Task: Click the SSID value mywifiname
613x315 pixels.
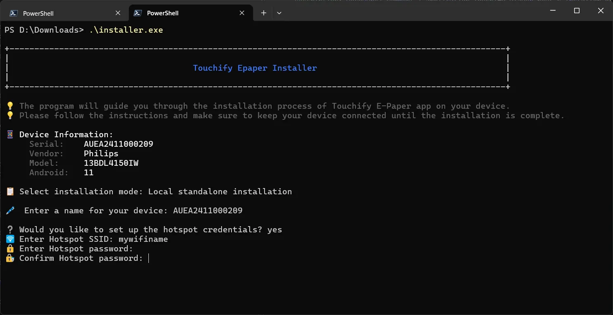Action: [x=143, y=239]
